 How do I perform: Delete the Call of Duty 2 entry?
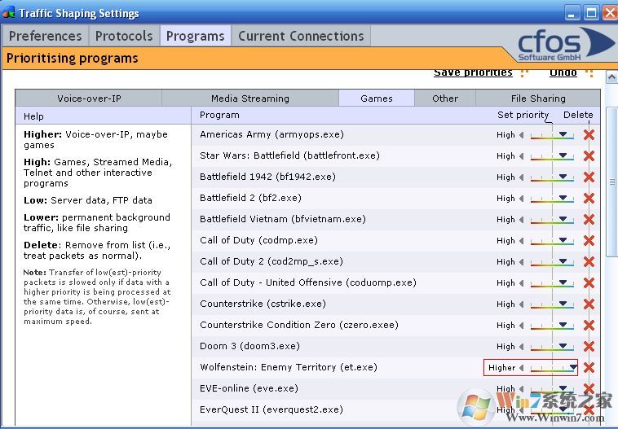click(589, 262)
